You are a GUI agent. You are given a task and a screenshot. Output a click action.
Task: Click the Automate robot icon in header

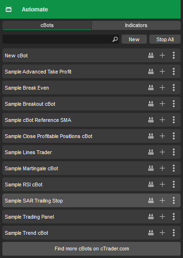(9, 9)
